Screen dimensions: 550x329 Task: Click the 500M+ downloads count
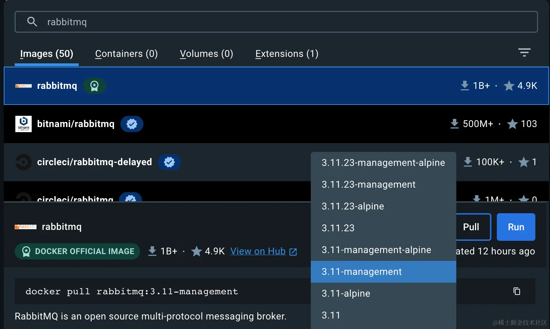(x=478, y=124)
